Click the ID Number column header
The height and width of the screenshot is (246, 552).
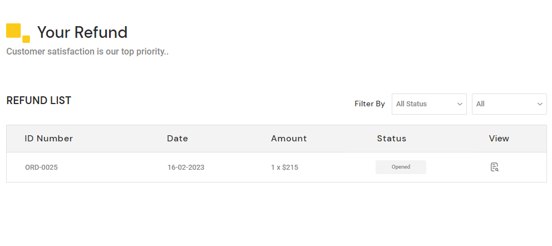tap(49, 139)
